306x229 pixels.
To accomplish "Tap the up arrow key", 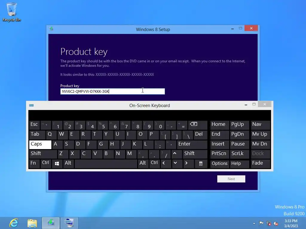I will click(177, 154).
